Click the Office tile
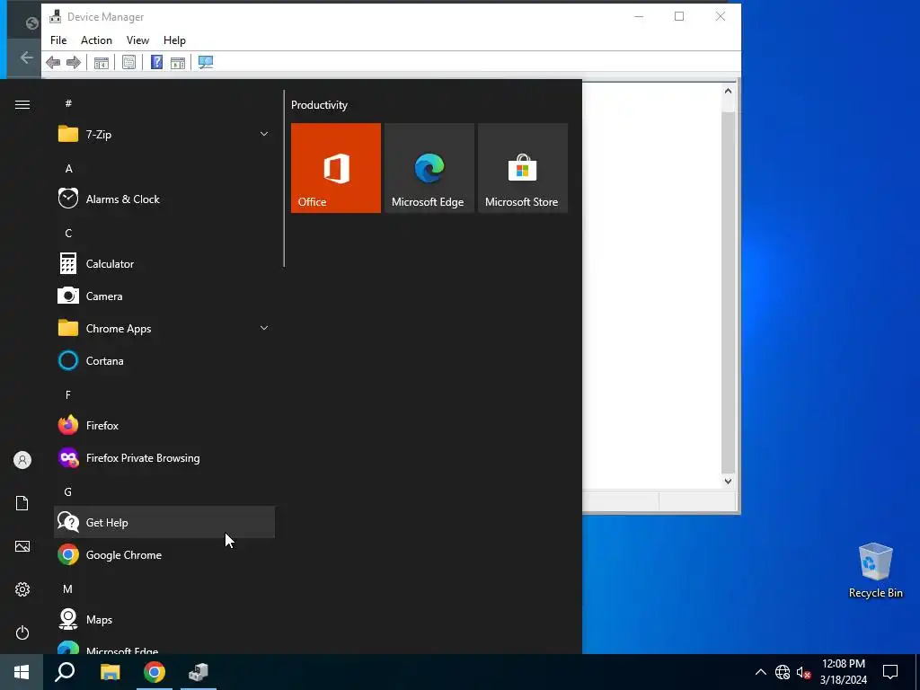The image size is (920, 690). (x=336, y=168)
